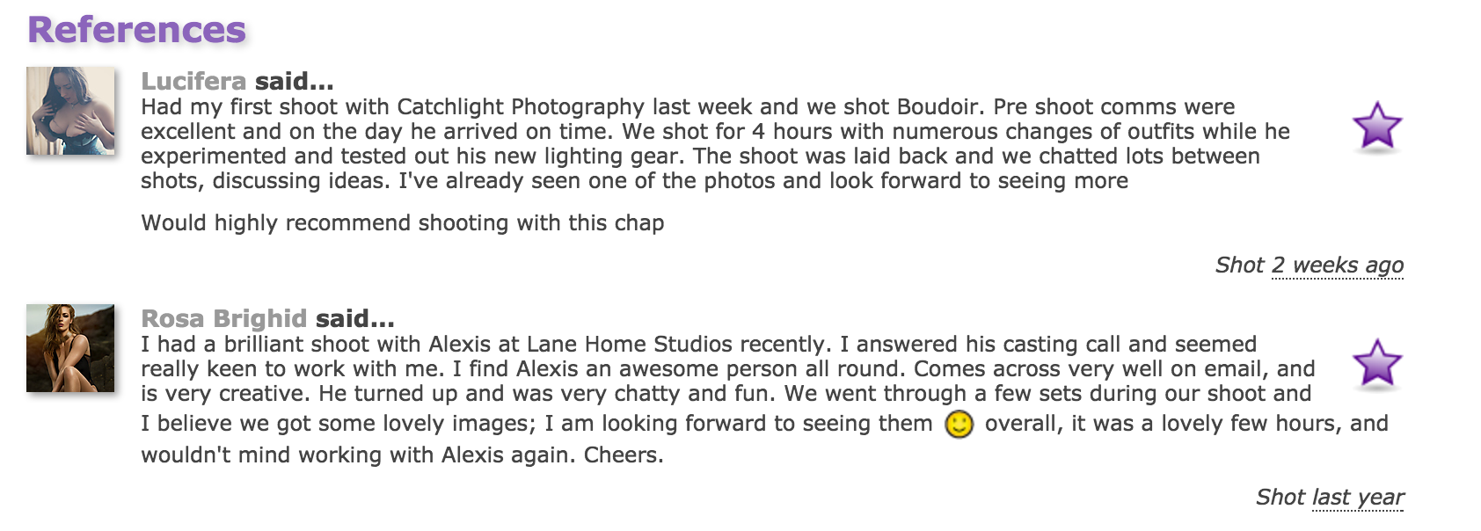
Task: Open Lucifera's profile photo thumbnail
Action: [70, 111]
